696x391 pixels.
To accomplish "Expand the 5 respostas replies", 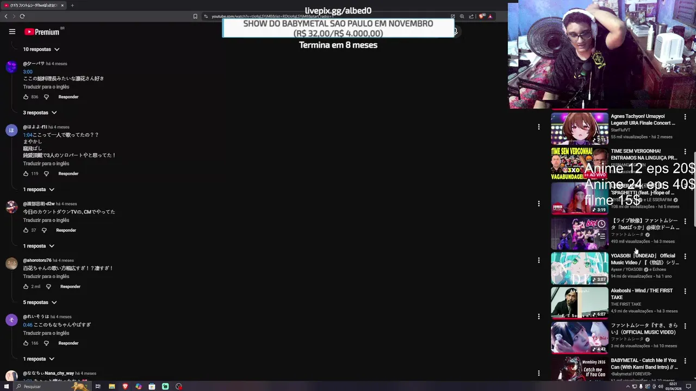I will coord(40,302).
